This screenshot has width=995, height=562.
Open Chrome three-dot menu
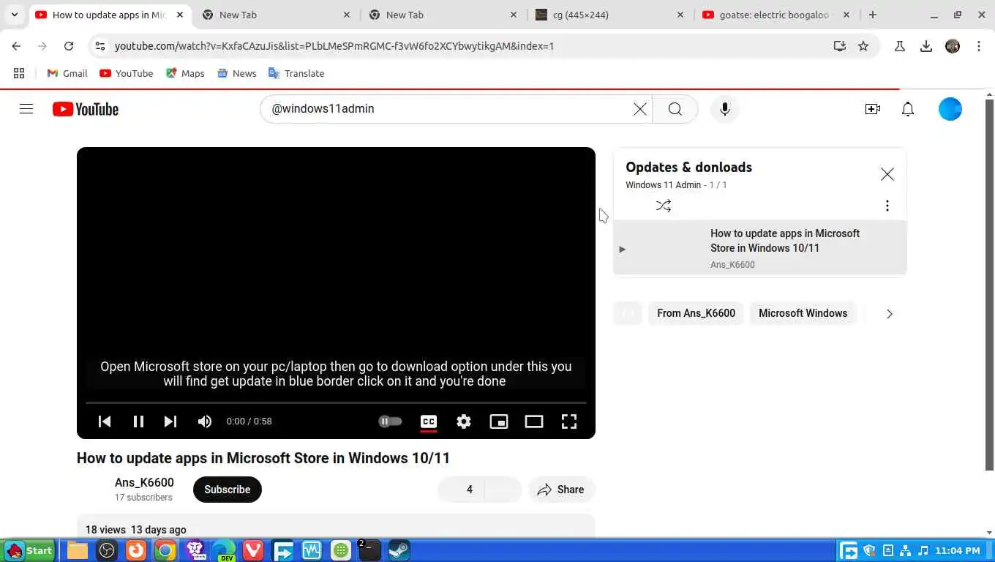[979, 46]
